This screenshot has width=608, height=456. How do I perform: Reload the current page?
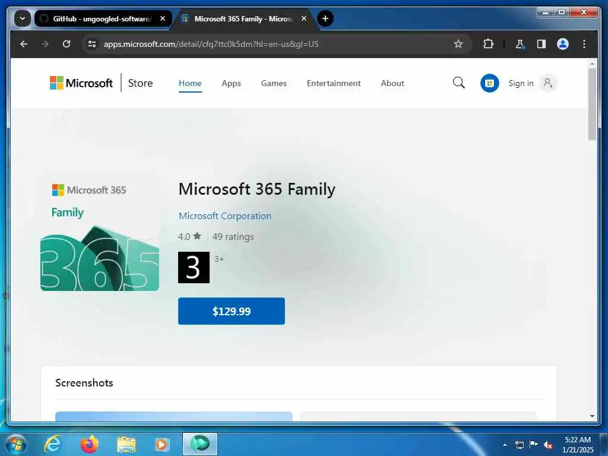coord(66,44)
